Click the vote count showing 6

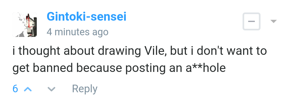[15, 89]
